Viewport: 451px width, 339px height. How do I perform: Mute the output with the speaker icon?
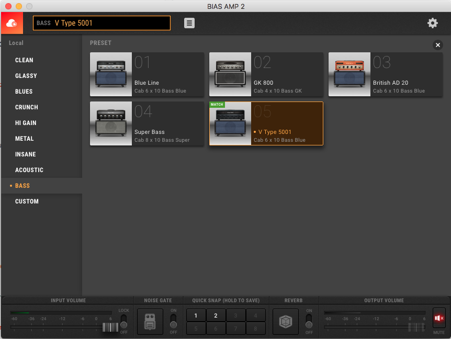(x=439, y=318)
